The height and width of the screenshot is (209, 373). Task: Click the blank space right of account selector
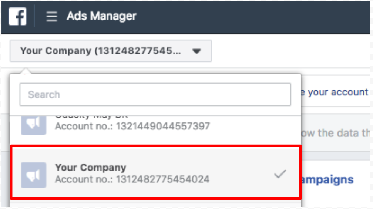click(289, 51)
